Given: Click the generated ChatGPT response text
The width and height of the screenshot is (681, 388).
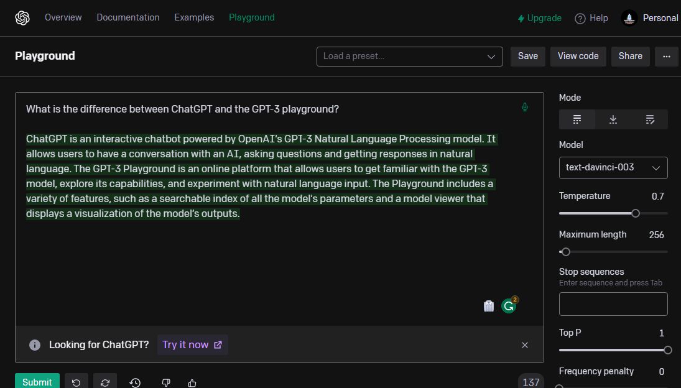Looking at the screenshot, I should [x=261, y=176].
